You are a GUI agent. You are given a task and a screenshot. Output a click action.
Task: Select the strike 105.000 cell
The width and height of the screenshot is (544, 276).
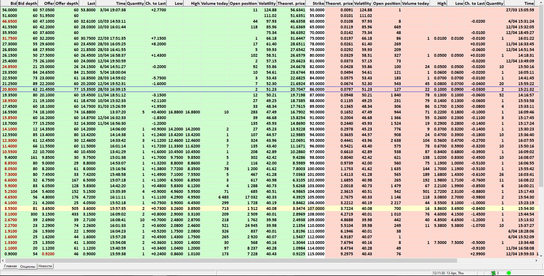pyautogui.click(x=315, y=197)
